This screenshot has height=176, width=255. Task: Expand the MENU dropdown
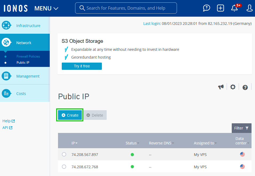point(46,8)
